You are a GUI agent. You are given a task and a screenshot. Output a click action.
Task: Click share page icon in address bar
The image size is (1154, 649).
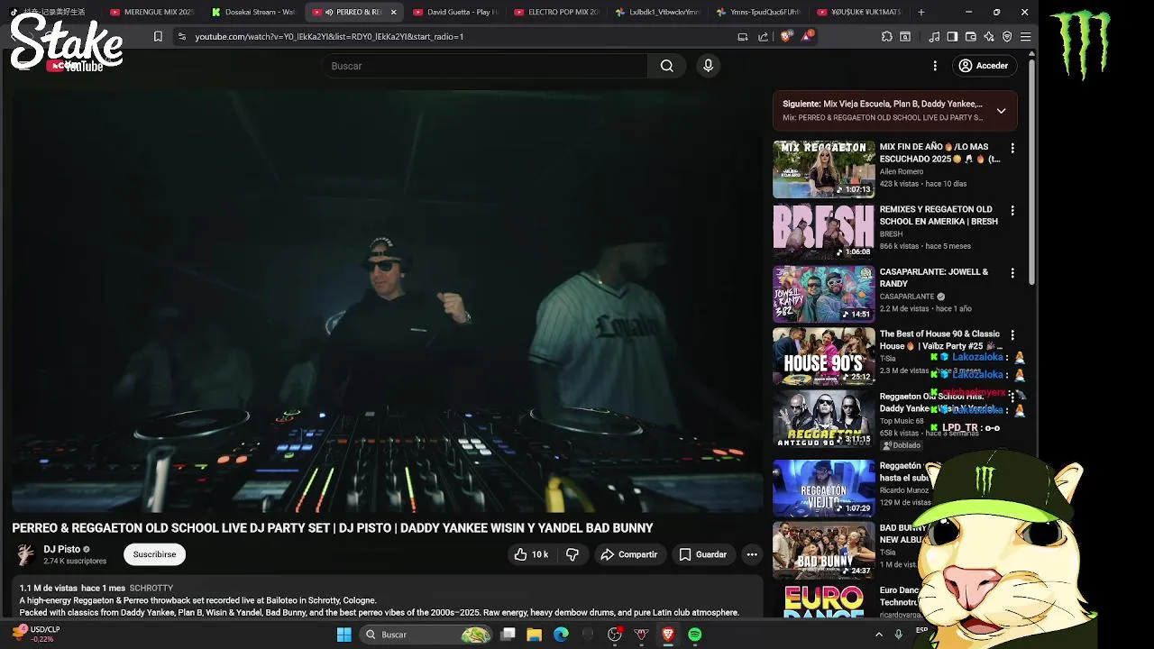764,36
